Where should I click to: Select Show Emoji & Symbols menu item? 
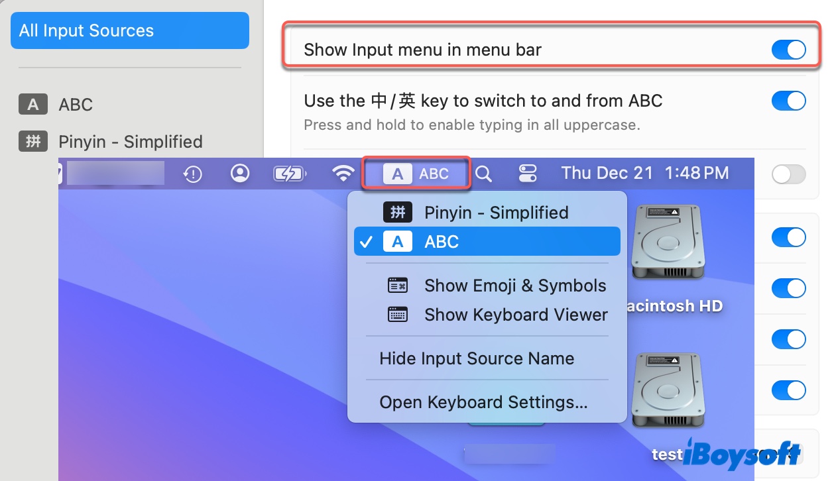pyautogui.click(x=487, y=286)
